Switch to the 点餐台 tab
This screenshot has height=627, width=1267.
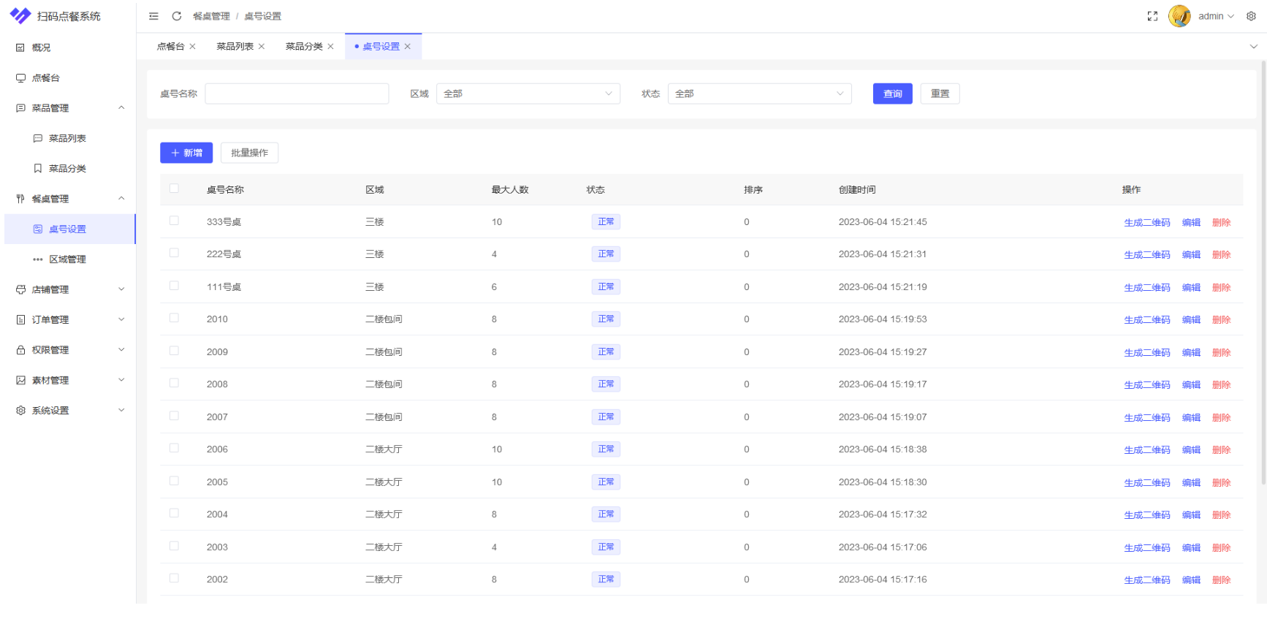(x=170, y=46)
